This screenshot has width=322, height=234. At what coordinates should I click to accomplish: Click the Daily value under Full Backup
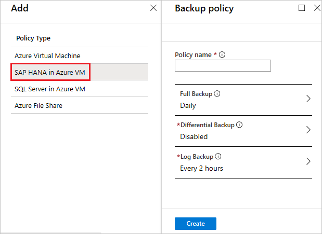click(x=188, y=105)
